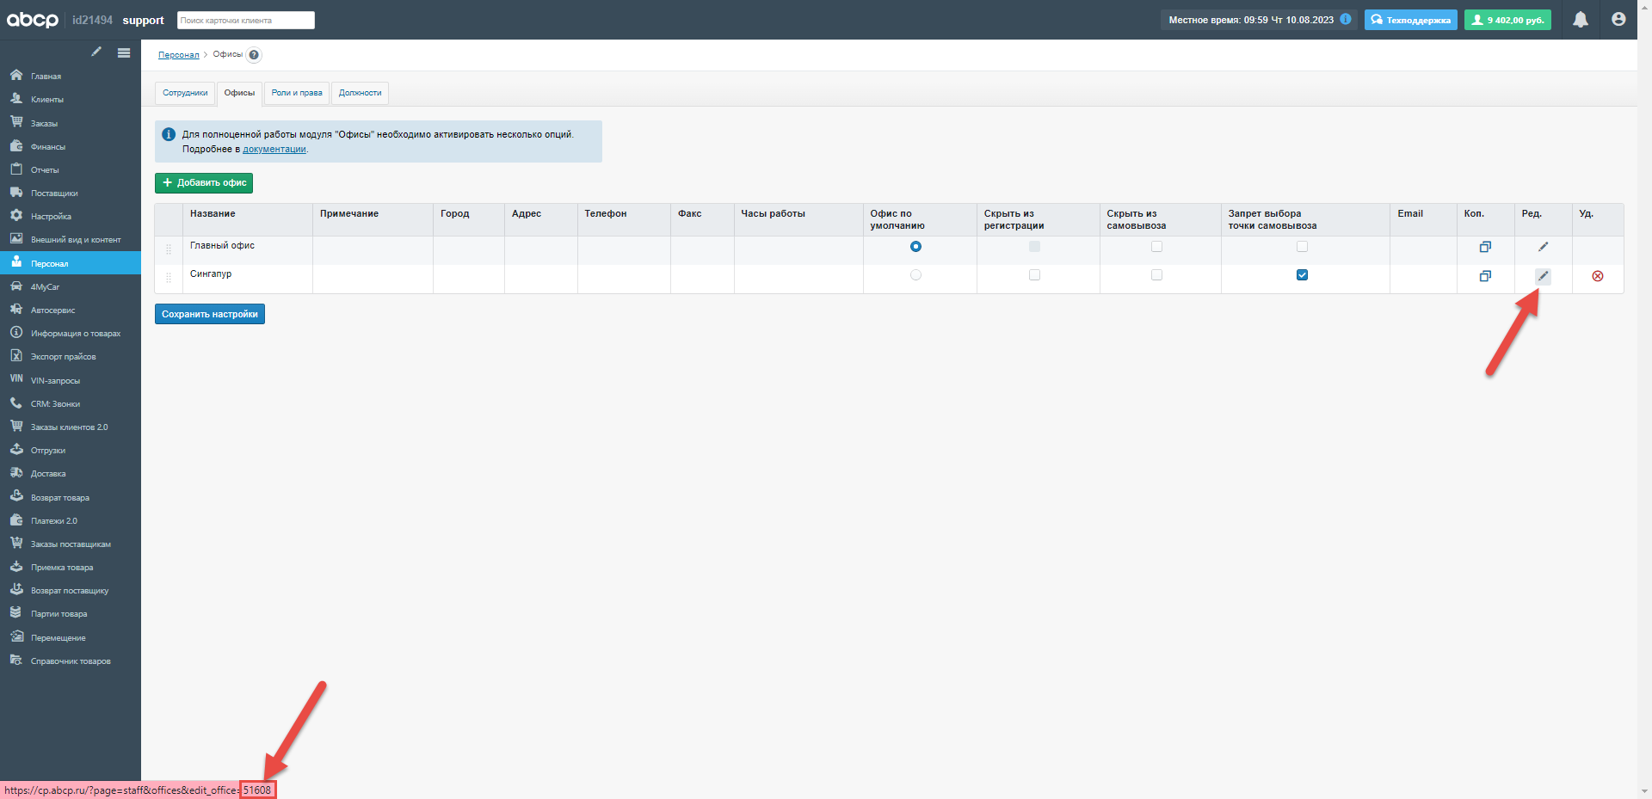The image size is (1652, 799).
Task: Open the документации link
Action: 274,150
